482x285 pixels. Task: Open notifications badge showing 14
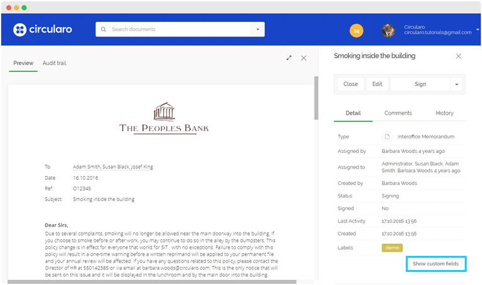[x=356, y=30]
